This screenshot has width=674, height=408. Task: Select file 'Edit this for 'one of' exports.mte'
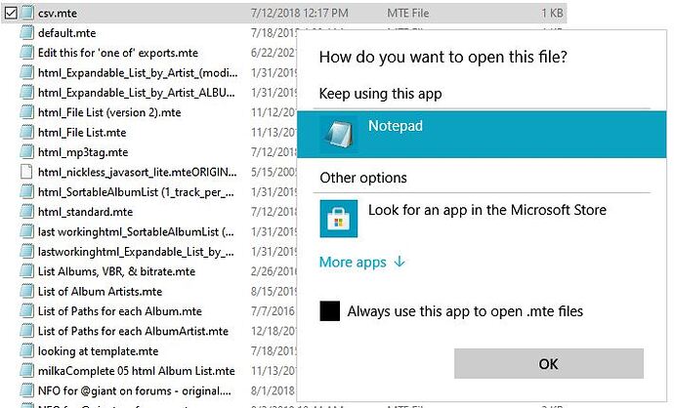(x=118, y=53)
